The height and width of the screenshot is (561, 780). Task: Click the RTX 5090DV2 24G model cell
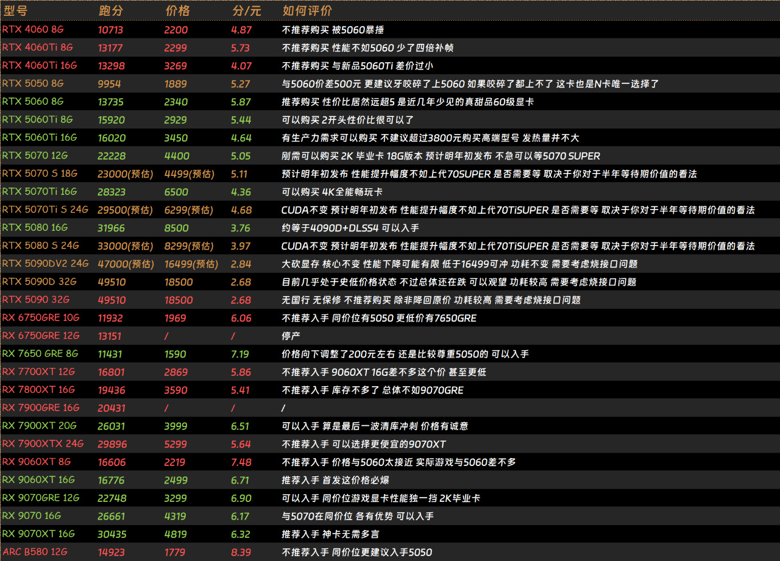click(x=46, y=264)
